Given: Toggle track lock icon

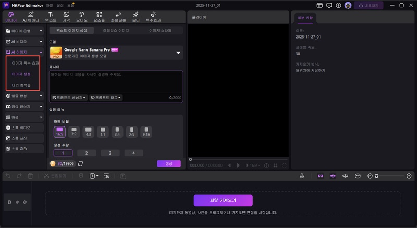Looking at the screenshot, I should point(9,202).
